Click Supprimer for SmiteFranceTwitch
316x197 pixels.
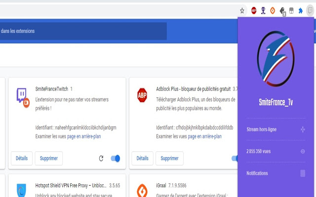(49, 159)
